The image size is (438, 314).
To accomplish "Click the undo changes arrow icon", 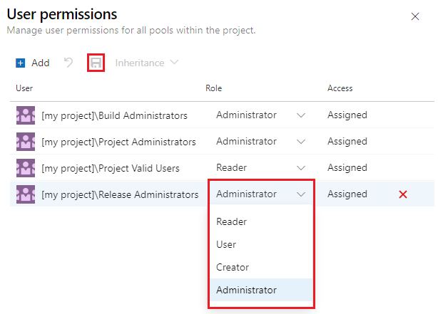I will click(x=68, y=63).
